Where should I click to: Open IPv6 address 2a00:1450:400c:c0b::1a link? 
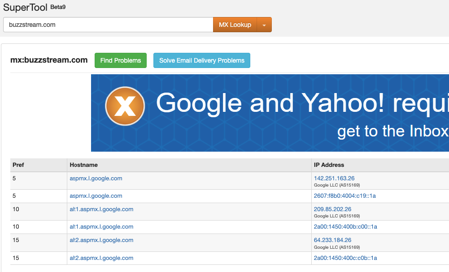pyautogui.click(x=345, y=258)
